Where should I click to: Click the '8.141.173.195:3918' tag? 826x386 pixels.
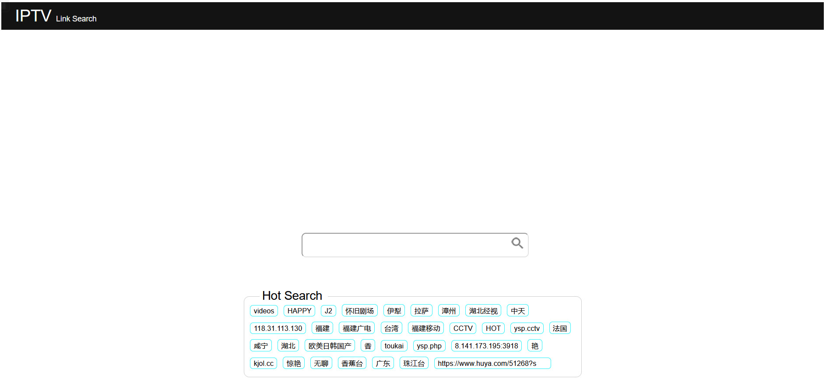(x=486, y=346)
